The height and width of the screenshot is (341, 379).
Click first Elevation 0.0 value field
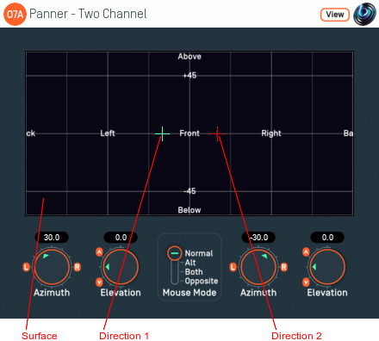pyautogui.click(x=121, y=238)
